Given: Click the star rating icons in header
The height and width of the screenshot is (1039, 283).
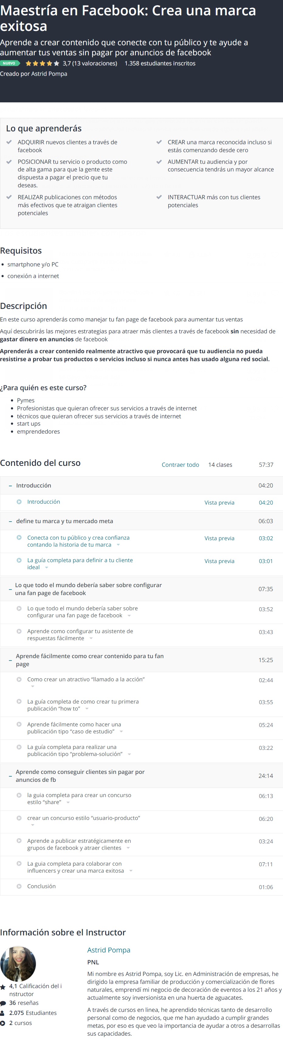Looking at the screenshot, I should pyautogui.click(x=42, y=63).
